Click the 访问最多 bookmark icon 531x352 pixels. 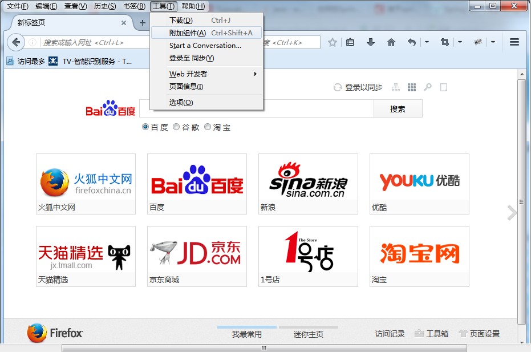[x=10, y=61]
